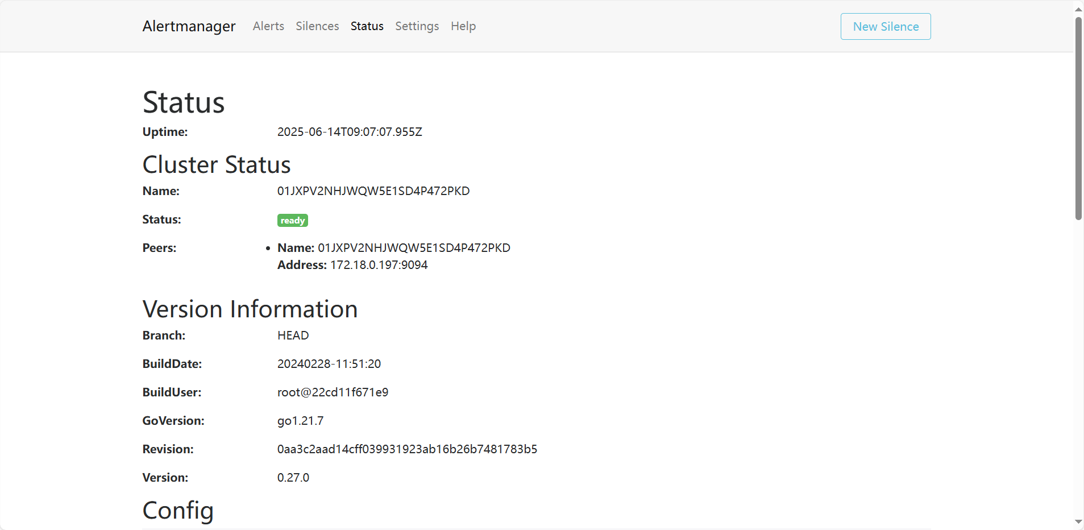Open the Help page
1084x530 pixels.
[463, 26]
